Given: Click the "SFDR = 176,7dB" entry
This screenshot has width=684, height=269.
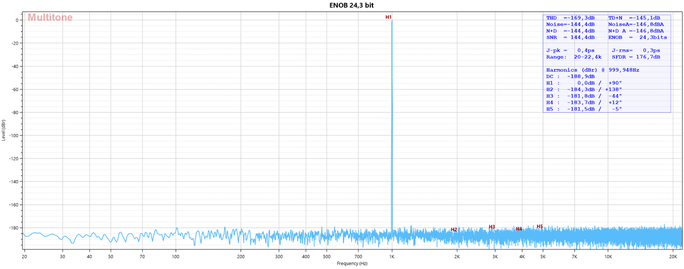Looking at the screenshot, I should (x=636, y=57).
